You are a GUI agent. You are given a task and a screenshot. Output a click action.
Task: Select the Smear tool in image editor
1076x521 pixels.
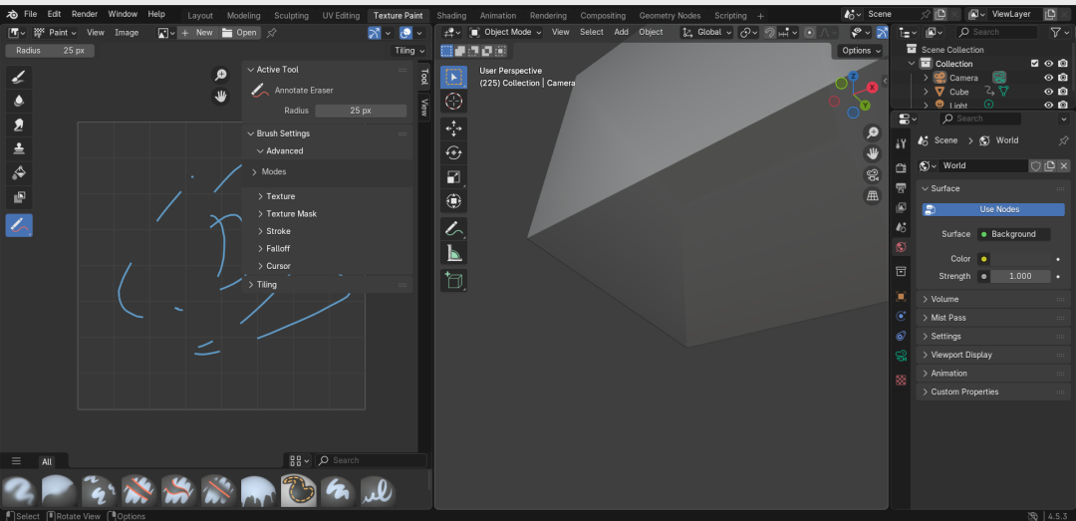(19, 125)
